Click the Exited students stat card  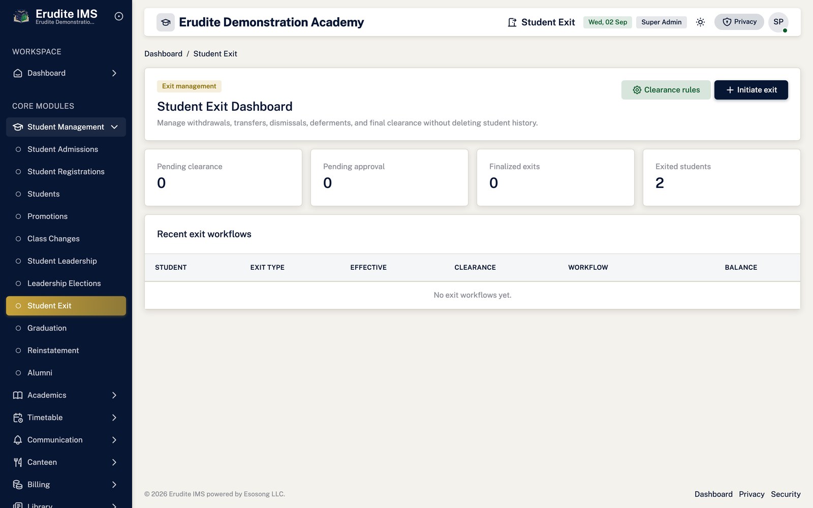pos(722,177)
